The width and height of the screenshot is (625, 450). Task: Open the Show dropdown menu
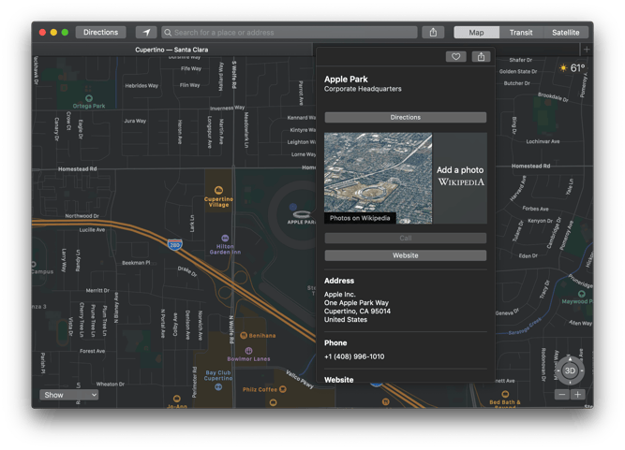click(68, 395)
